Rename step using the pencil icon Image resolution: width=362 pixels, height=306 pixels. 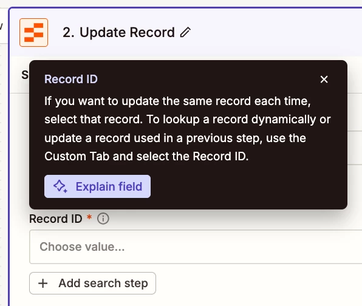(185, 32)
